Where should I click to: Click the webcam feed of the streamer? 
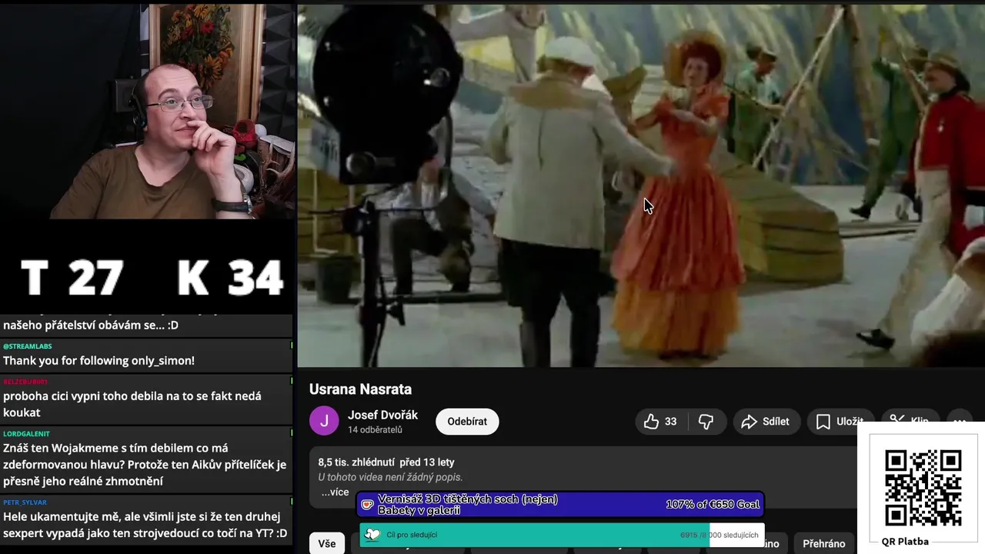point(148,112)
